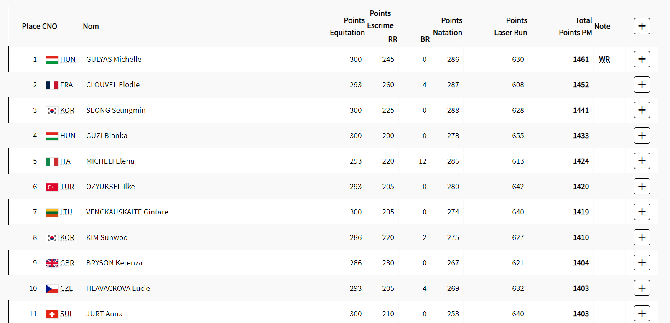Viewport: 670px width, 323px height.
Task: Click the Hungary flag beside GULYAS Michelle
Action: (52, 60)
